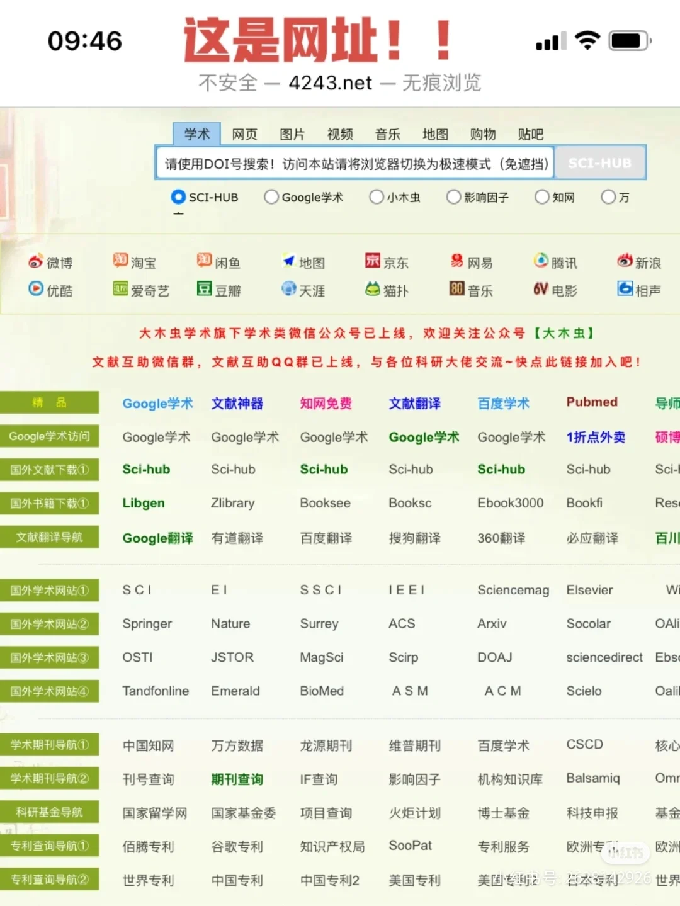The height and width of the screenshot is (906, 680).
Task: Switch to the 学术 search tab
Action: pyautogui.click(x=197, y=134)
